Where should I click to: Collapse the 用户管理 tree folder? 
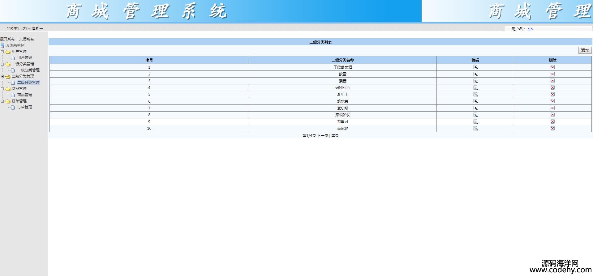pyautogui.click(x=2, y=52)
